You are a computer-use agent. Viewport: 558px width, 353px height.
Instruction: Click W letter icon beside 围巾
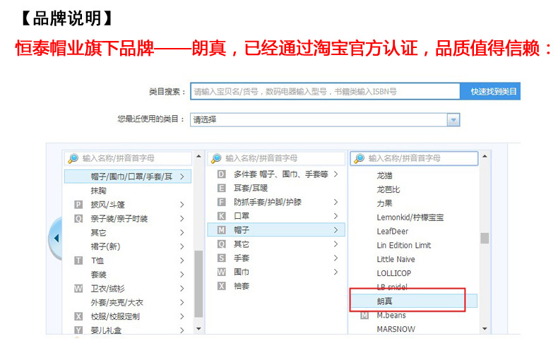click(x=221, y=272)
